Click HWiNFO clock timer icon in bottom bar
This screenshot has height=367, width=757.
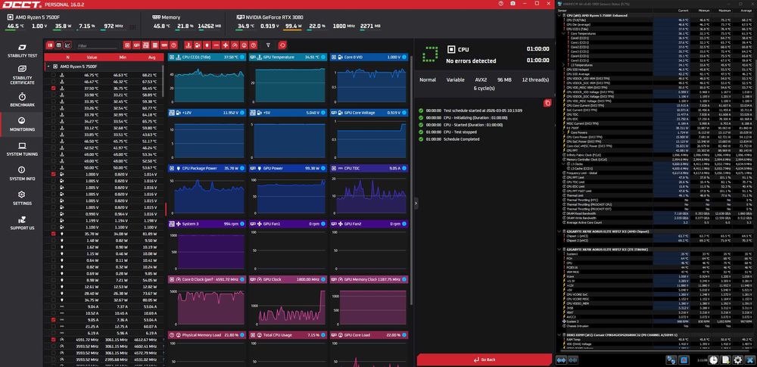tap(713, 361)
